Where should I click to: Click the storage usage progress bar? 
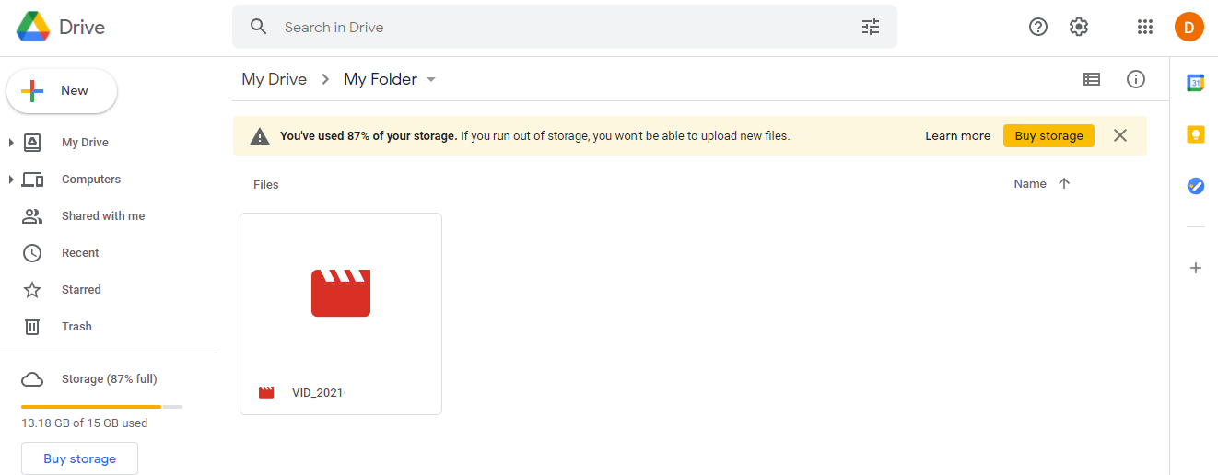(x=101, y=406)
